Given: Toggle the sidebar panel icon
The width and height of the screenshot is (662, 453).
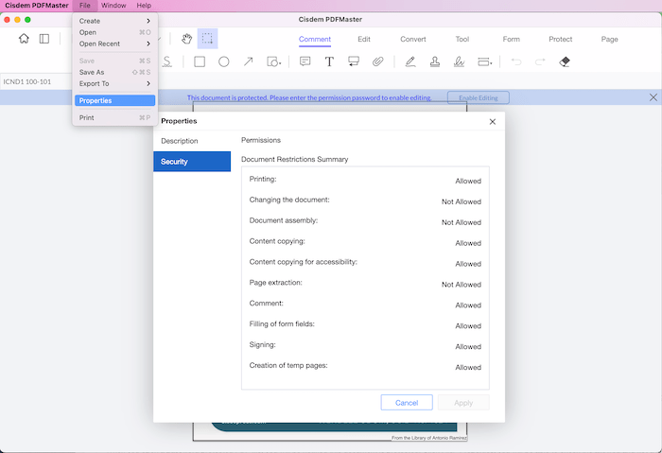Looking at the screenshot, I should 44,39.
